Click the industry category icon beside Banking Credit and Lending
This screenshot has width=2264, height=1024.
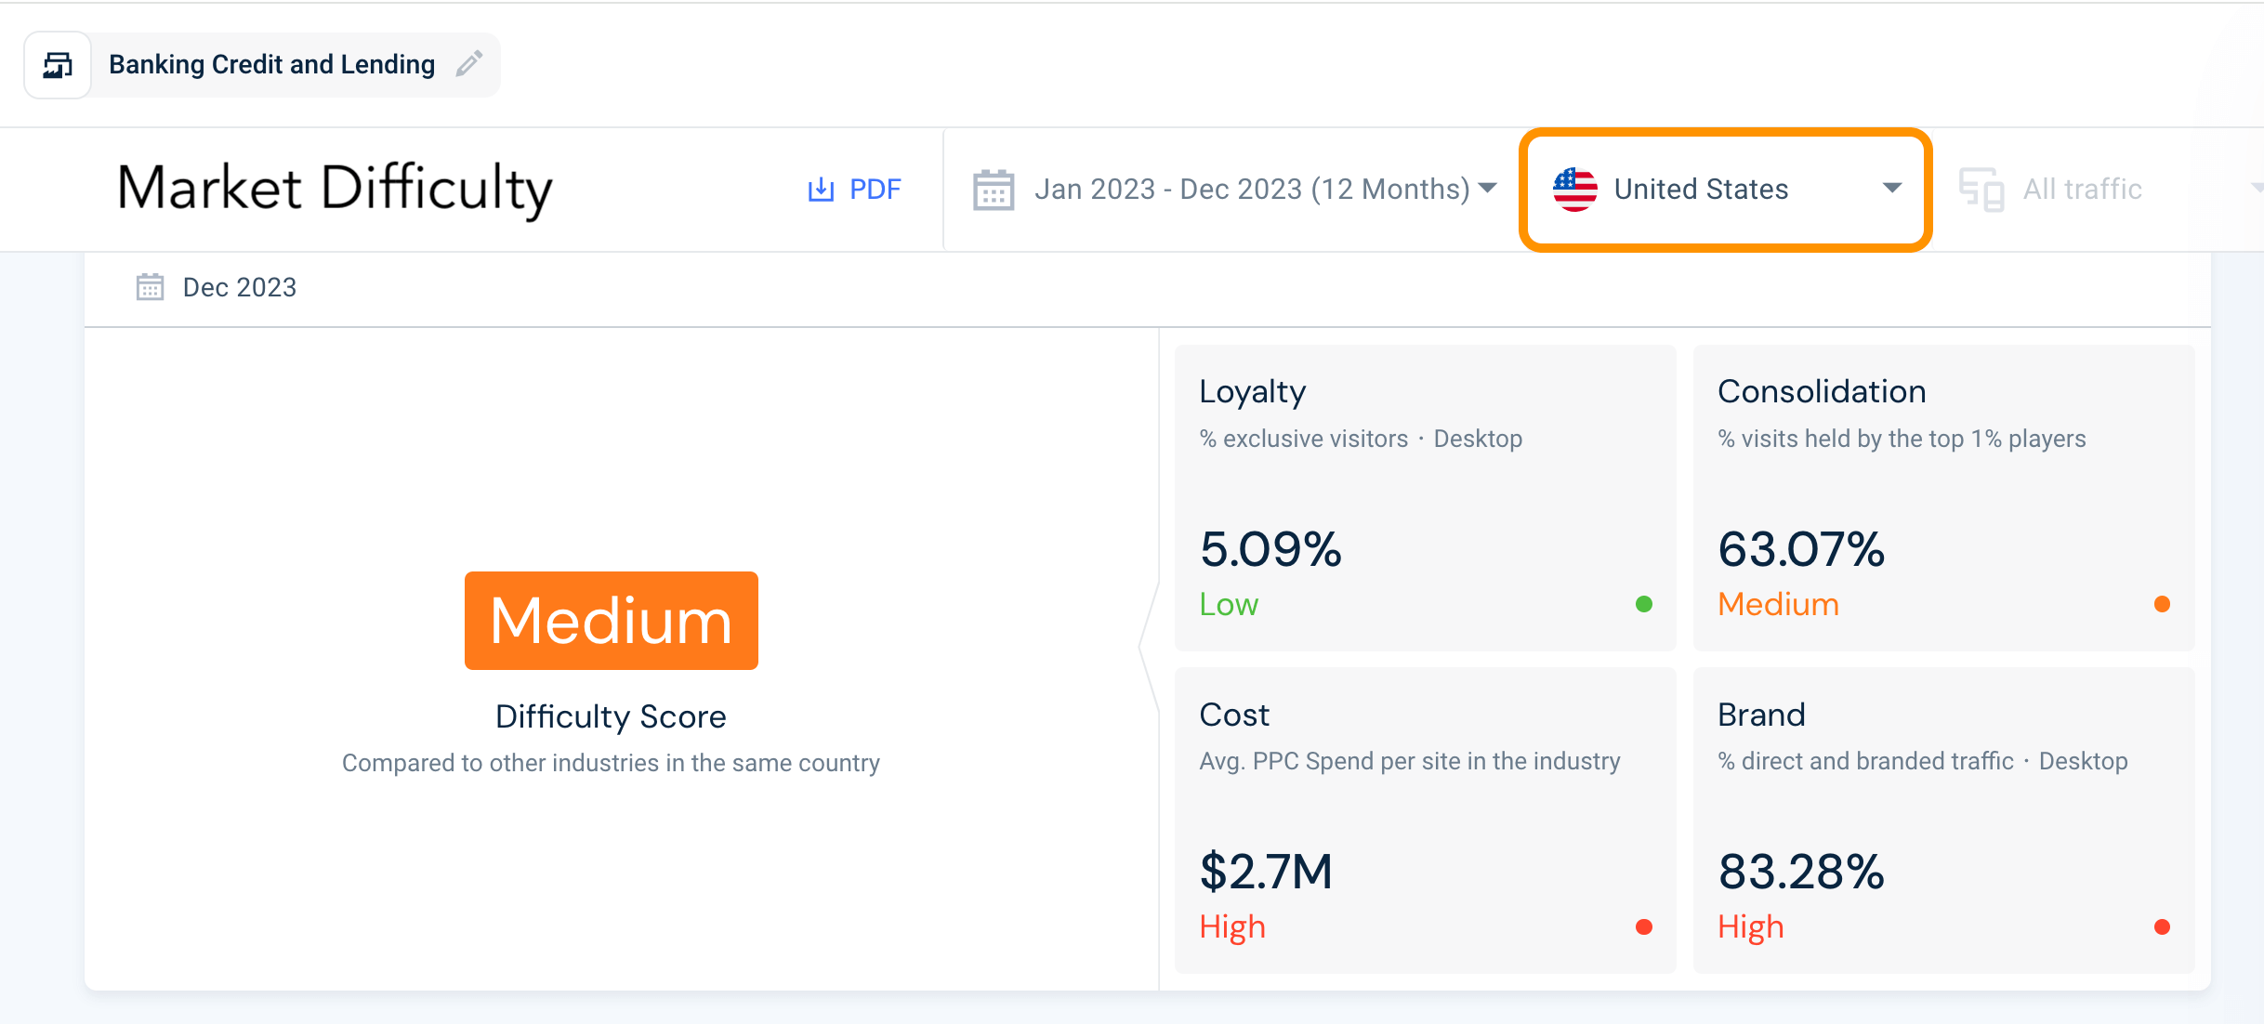point(58,64)
